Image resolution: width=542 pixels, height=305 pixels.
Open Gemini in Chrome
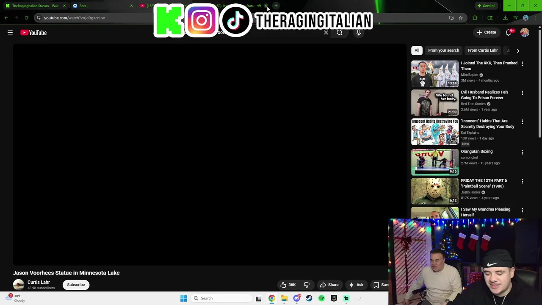pos(486,6)
